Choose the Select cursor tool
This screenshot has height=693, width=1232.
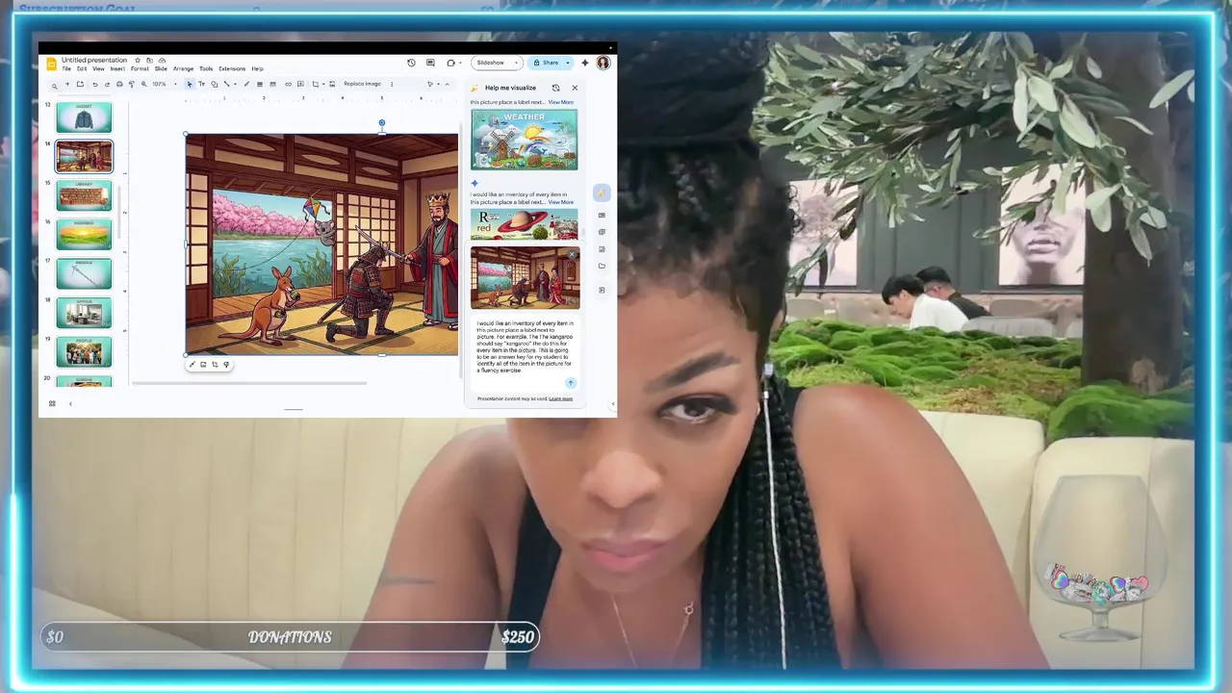point(190,84)
